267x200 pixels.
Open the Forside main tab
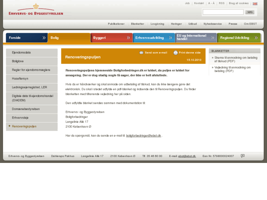27,38
